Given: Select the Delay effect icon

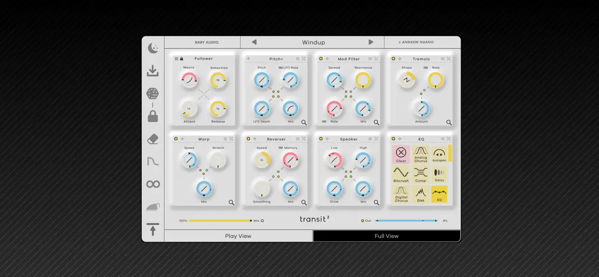Looking at the screenshot, I should point(439,175).
